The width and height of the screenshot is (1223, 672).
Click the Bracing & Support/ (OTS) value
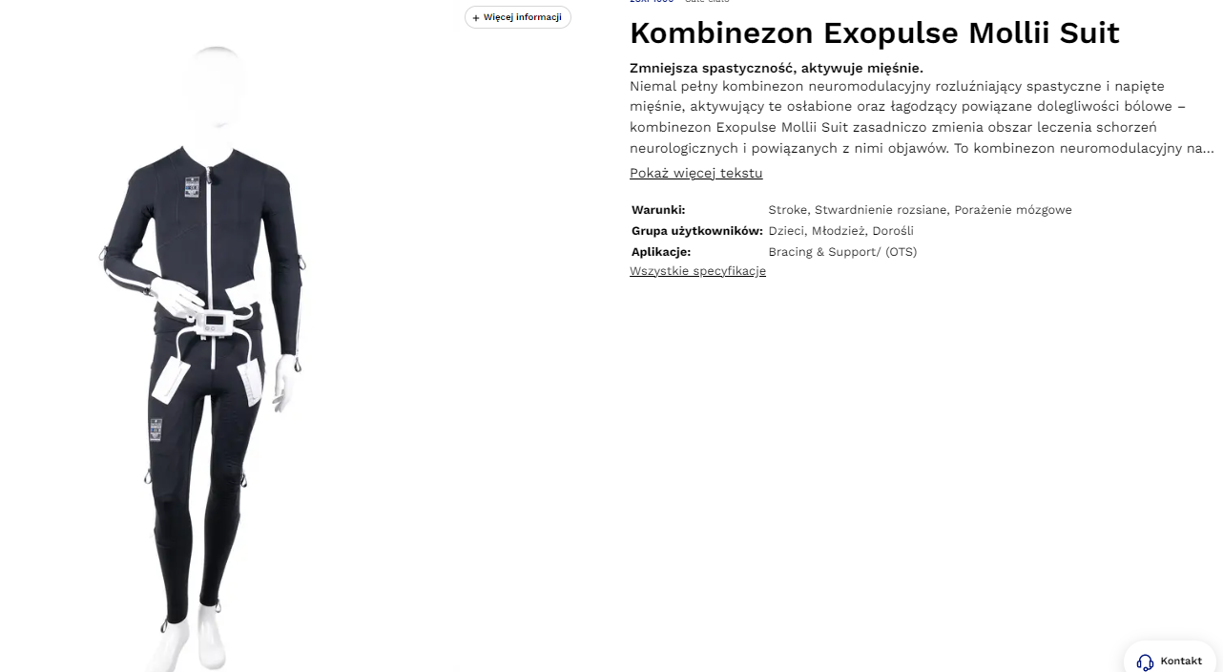coord(842,252)
